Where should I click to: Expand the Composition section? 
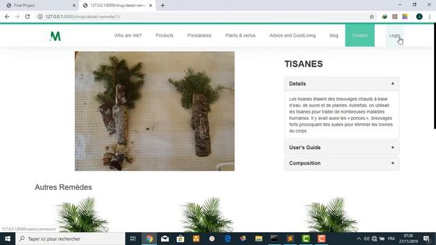[x=341, y=163]
